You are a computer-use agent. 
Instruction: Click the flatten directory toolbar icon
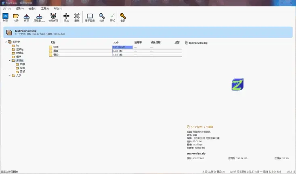pyautogui.click(x=90, y=16)
